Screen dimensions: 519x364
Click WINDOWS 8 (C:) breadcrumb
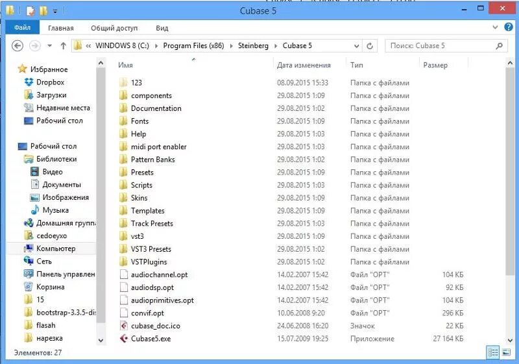coord(122,45)
